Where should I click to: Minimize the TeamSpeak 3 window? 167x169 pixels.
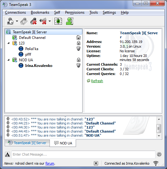tap(137, 3)
